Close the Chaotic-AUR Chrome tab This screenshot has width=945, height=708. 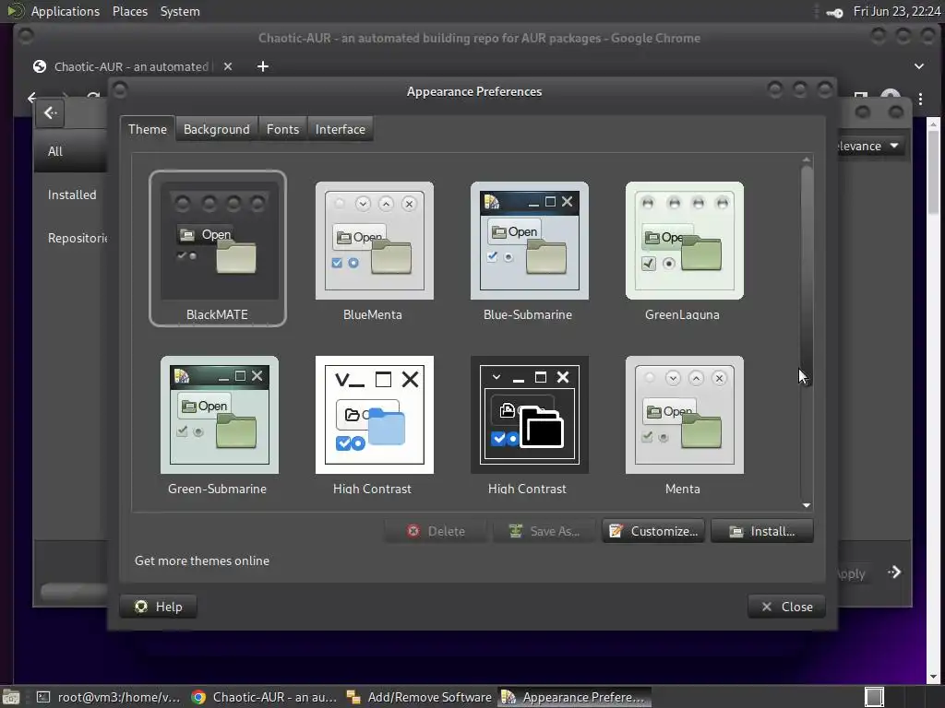(x=228, y=66)
